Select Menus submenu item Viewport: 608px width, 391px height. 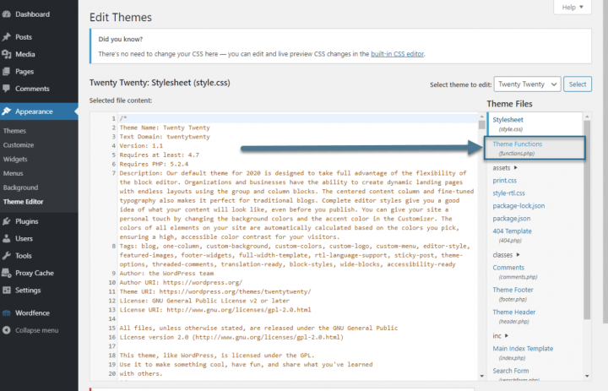pyautogui.click(x=14, y=173)
